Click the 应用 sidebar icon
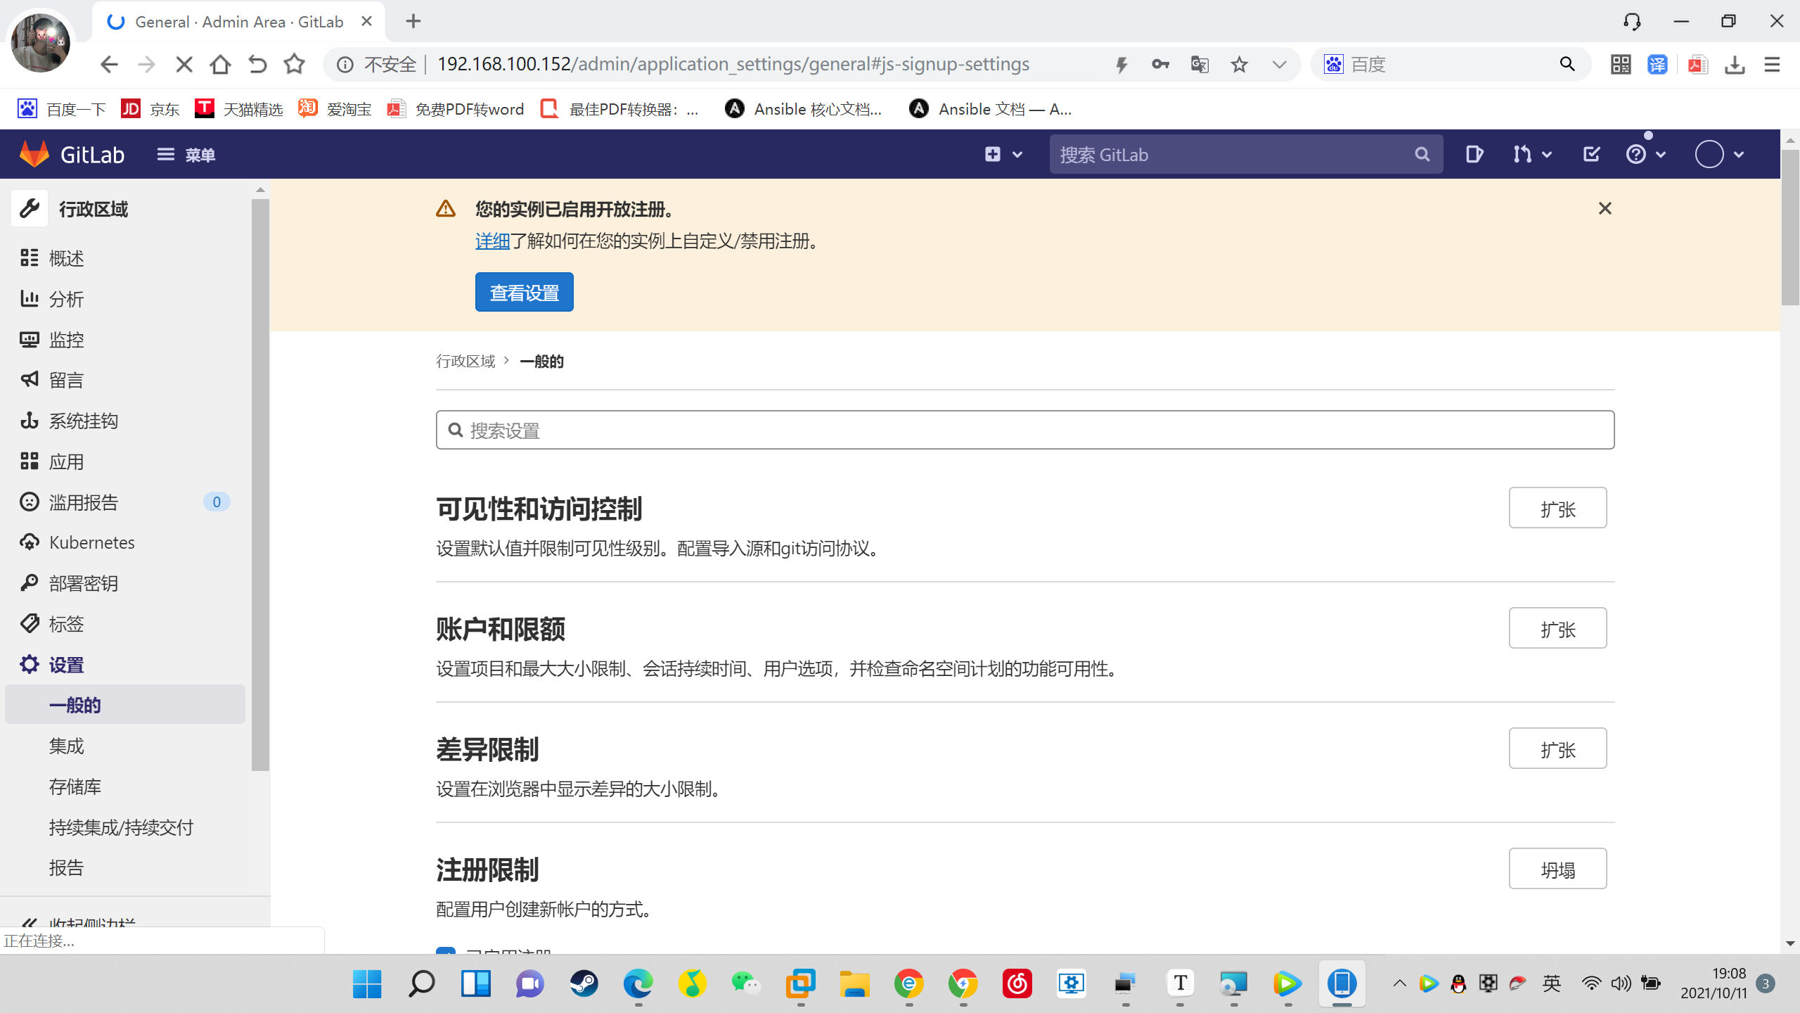 pos(29,461)
